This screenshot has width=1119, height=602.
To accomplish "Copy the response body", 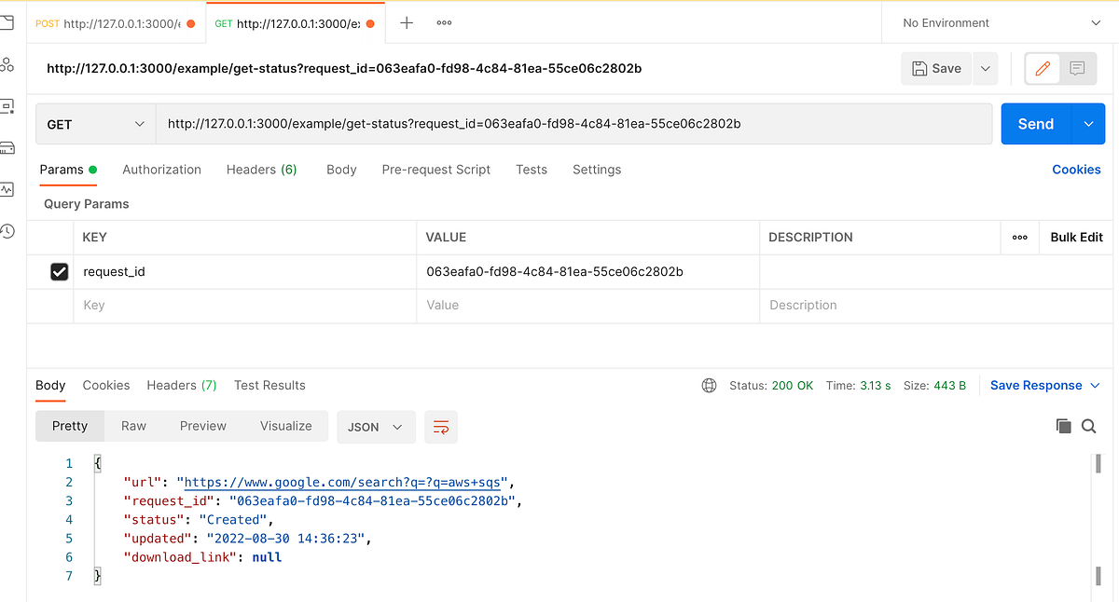I will pyautogui.click(x=1064, y=426).
